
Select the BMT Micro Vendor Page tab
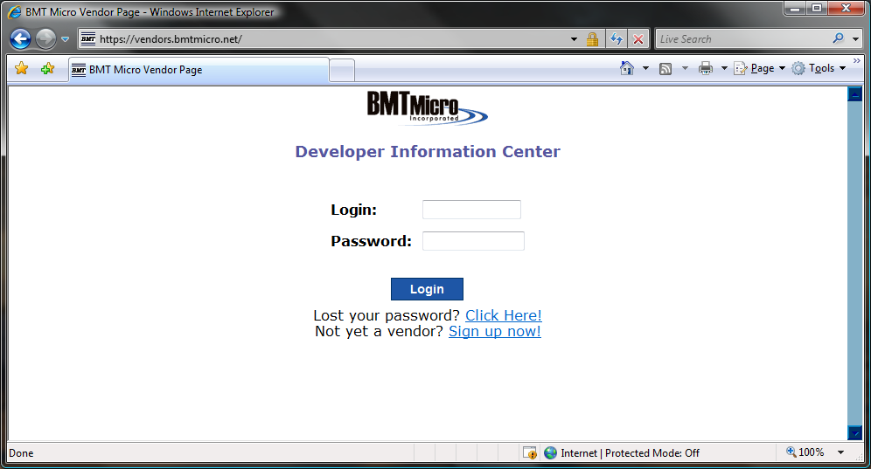coord(199,70)
